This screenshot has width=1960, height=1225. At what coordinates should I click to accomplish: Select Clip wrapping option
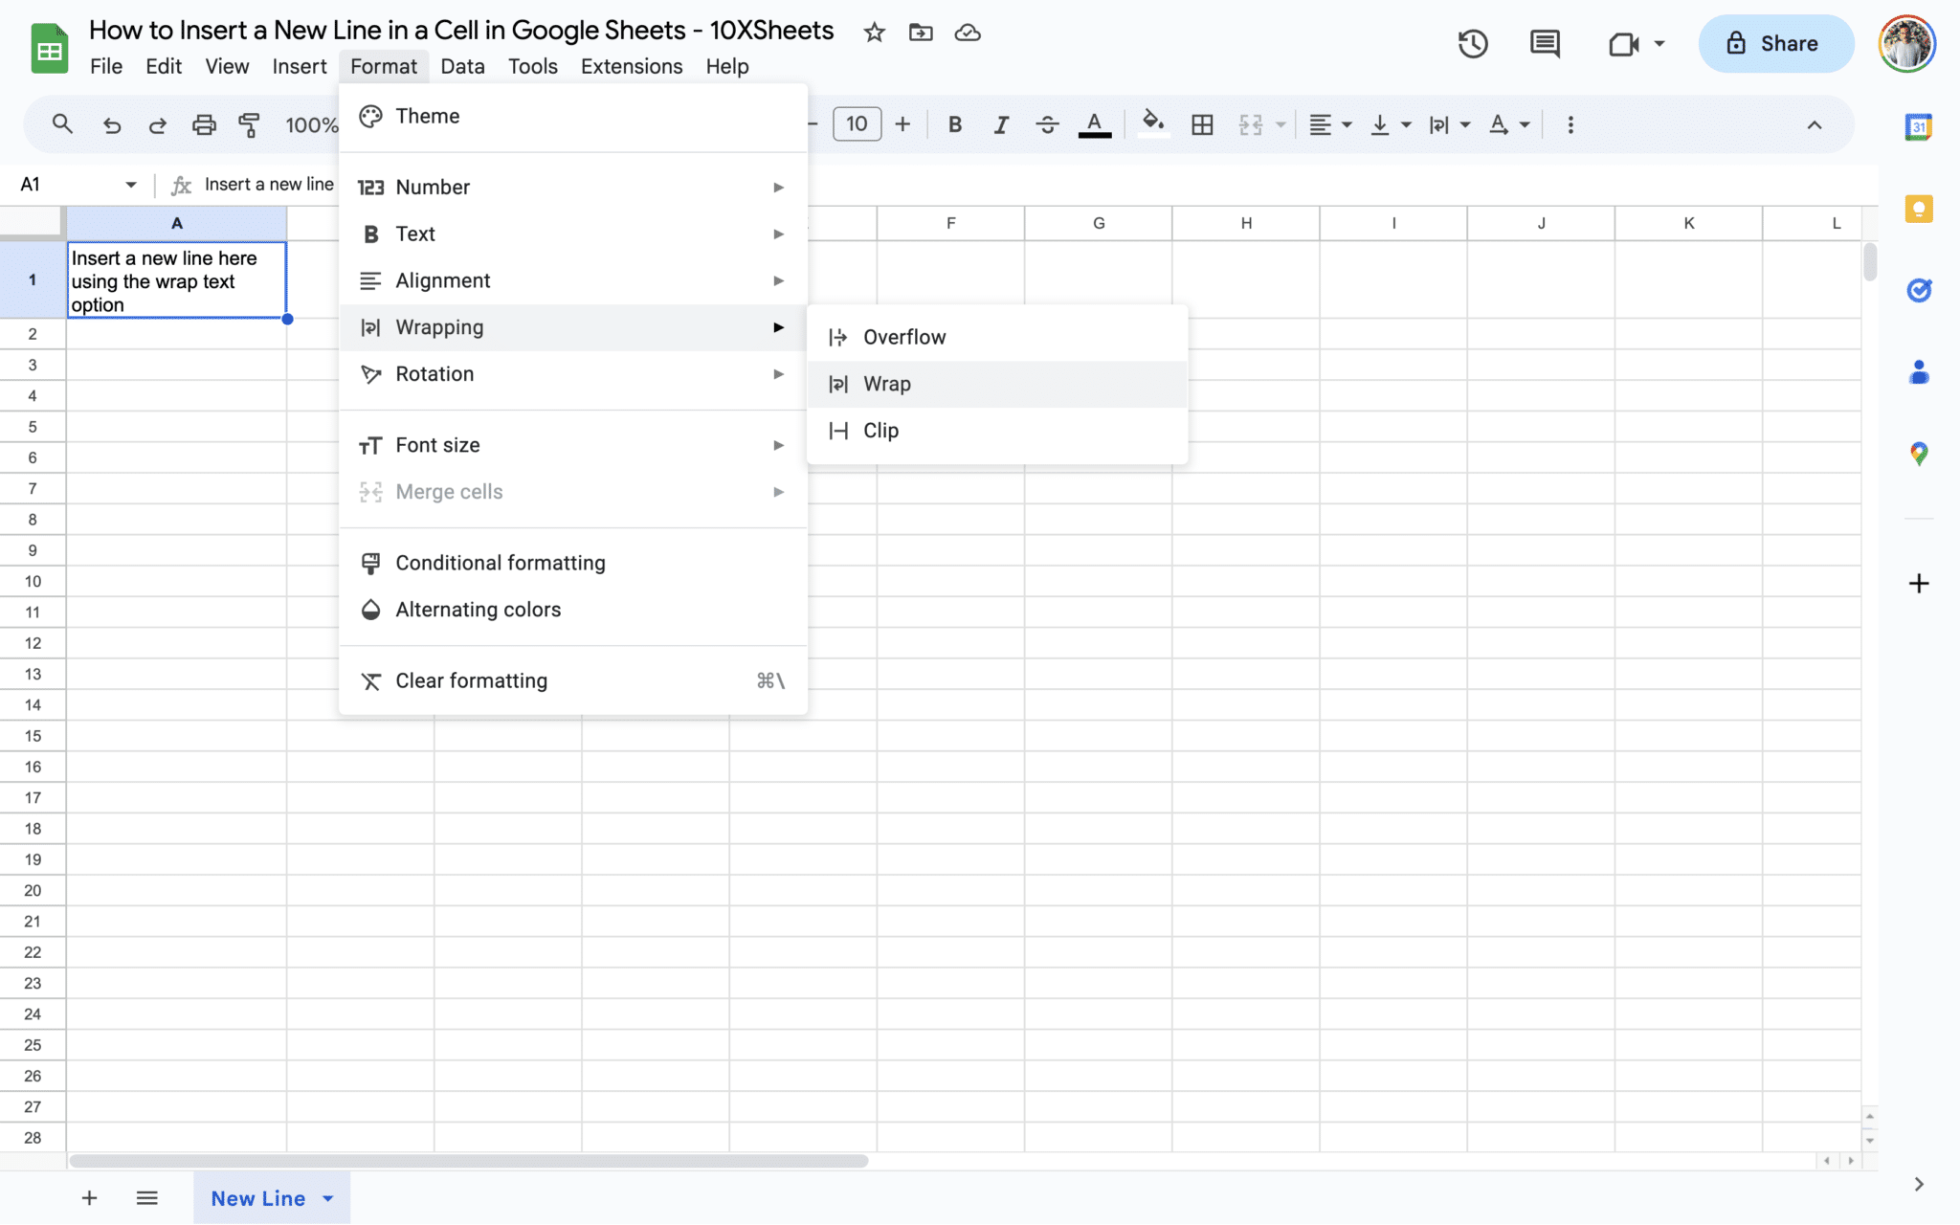(x=997, y=431)
